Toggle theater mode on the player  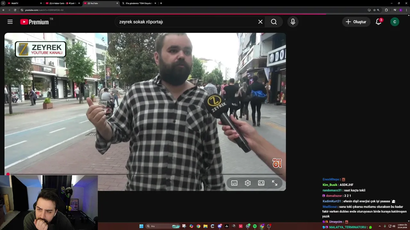point(261,183)
